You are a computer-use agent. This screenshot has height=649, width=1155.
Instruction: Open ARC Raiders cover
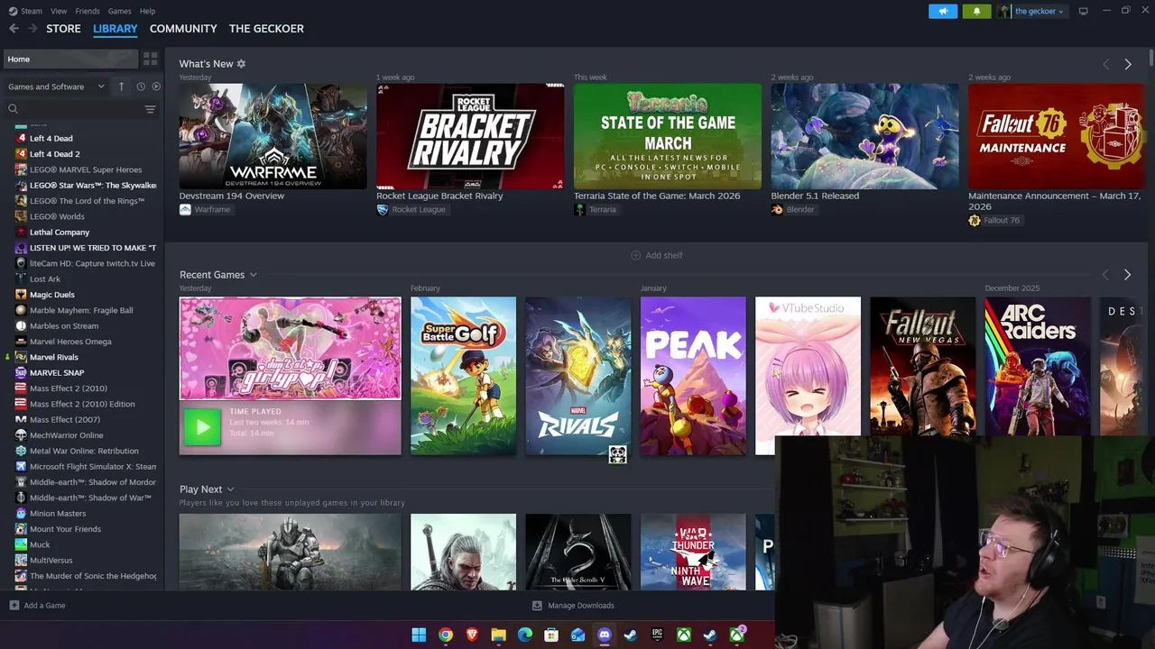point(1038,366)
